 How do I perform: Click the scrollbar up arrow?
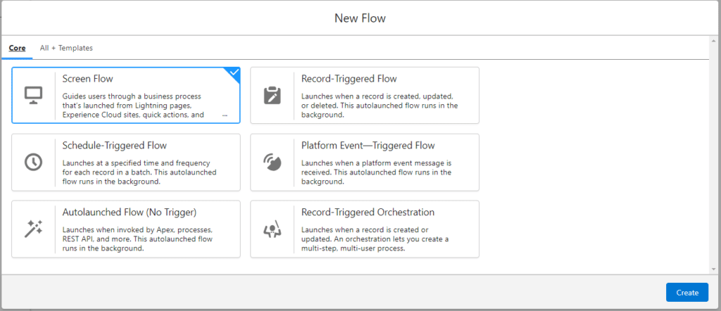coord(714,41)
